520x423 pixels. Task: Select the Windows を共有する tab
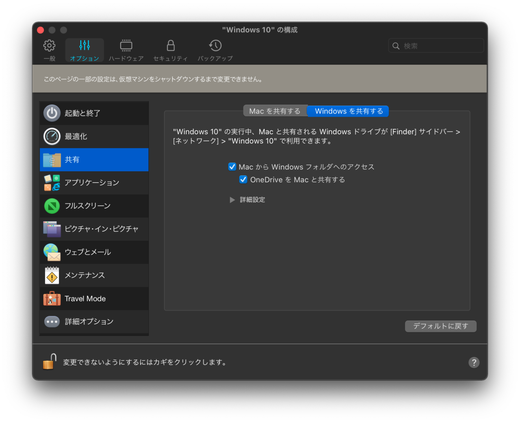click(x=349, y=111)
